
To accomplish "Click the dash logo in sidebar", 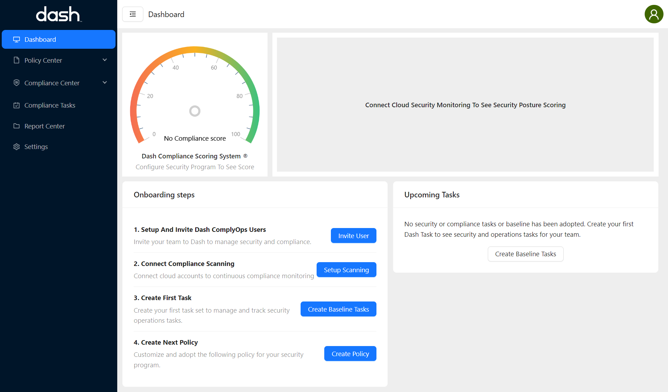I will click(x=58, y=14).
